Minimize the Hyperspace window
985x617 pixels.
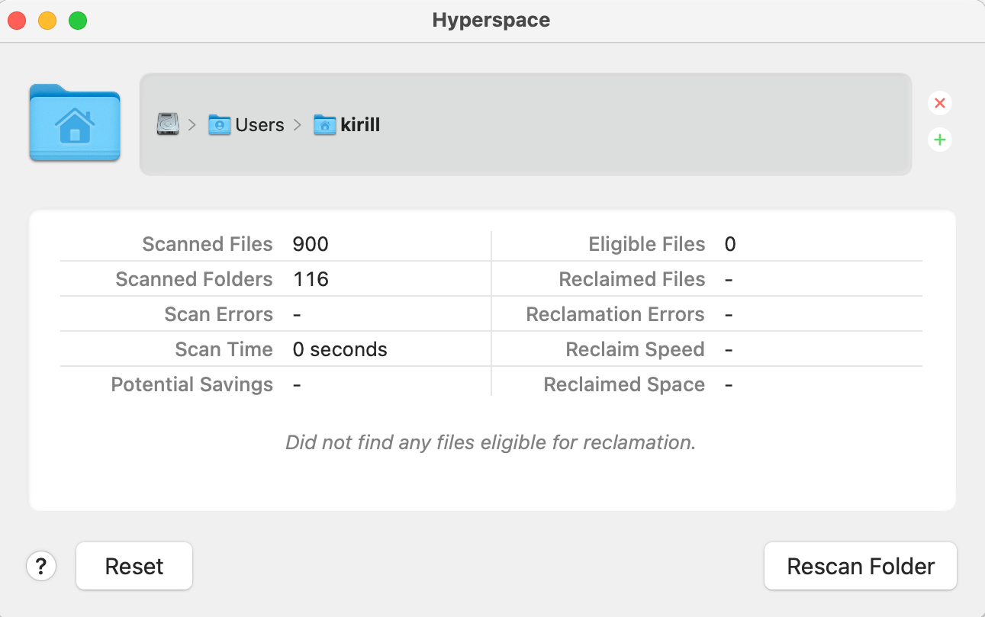pos(47,21)
